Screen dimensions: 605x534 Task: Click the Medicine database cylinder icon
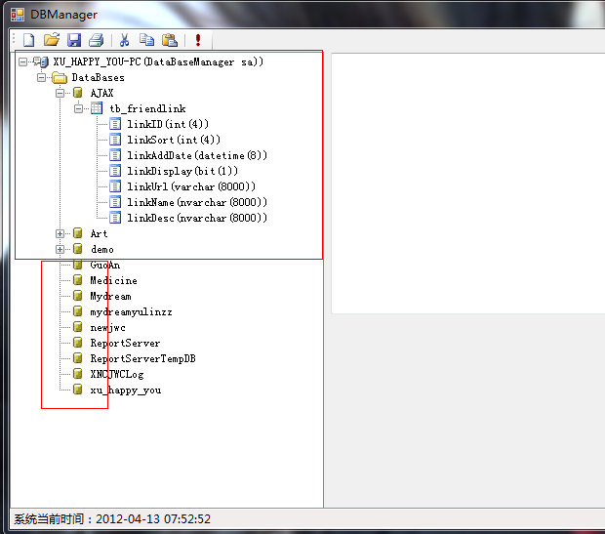(x=78, y=280)
